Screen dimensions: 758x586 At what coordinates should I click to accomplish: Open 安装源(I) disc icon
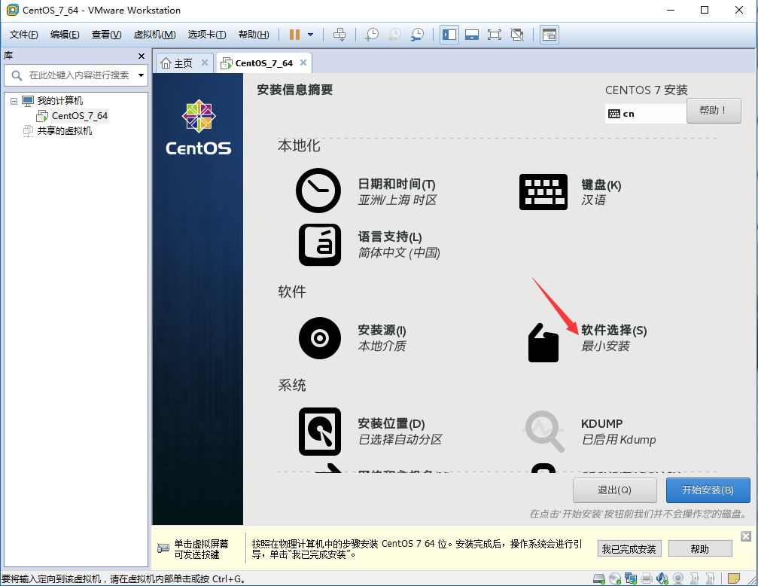320,337
